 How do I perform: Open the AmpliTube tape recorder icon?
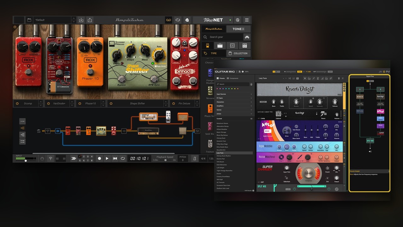coord(169,20)
